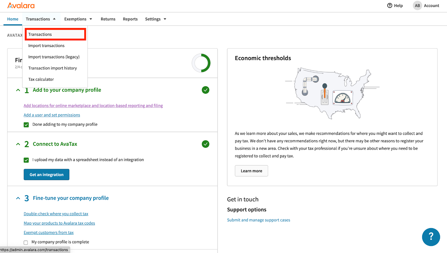Open Double-check where you collect tax link

[x=56, y=214]
